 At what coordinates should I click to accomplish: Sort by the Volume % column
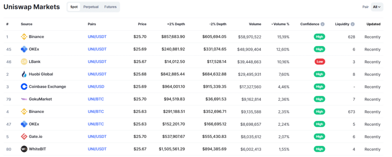[x=281, y=24]
